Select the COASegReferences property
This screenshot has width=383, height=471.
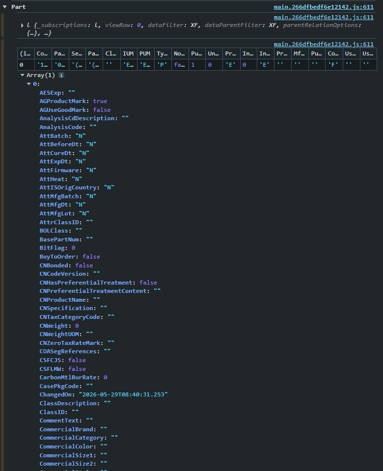tap(75, 351)
